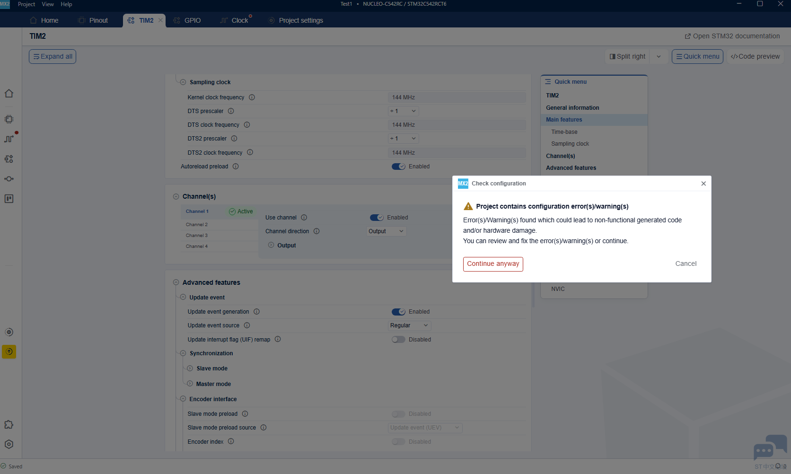Click the Home icon in left sidebar

tap(9, 93)
